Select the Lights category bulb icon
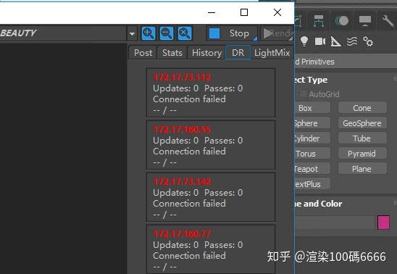This screenshot has height=274, width=397. [x=304, y=41]
